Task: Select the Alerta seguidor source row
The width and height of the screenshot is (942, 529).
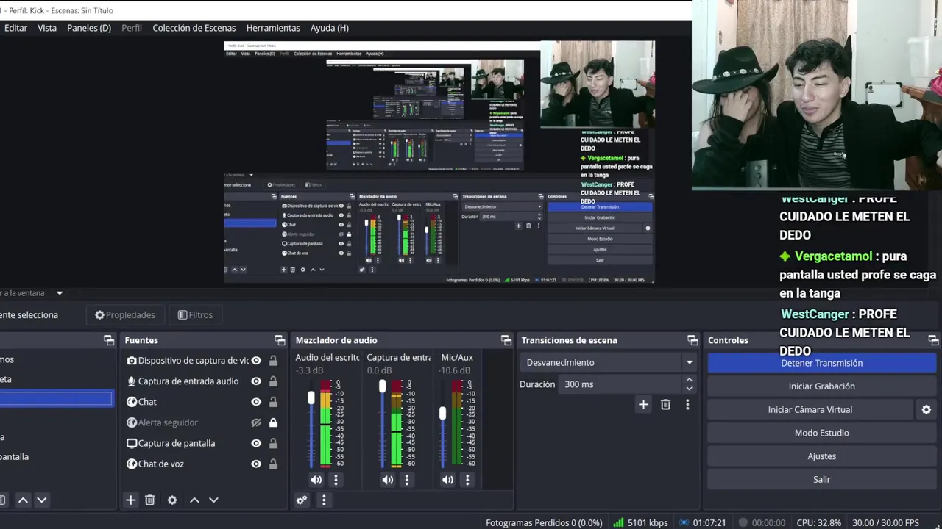Action: (x=203, y=422)
